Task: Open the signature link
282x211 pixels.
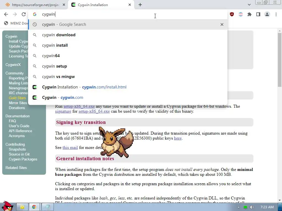Action: 63,111
